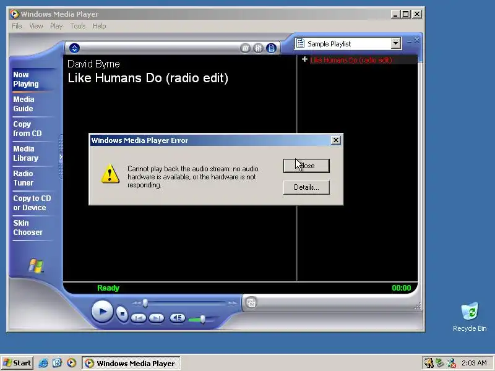Open the Help menu
This screenshot has width=495, height=371.
(100, 26)
